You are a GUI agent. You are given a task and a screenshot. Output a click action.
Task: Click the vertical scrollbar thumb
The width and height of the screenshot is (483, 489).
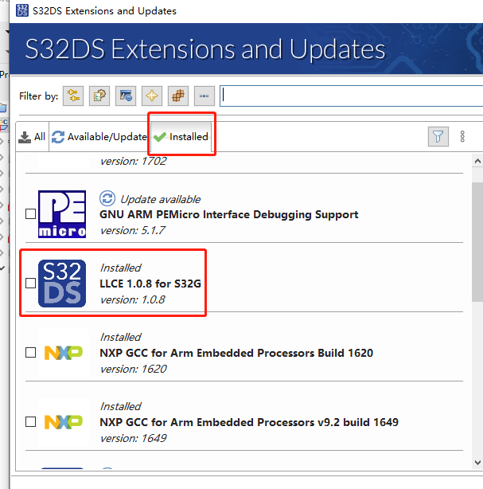(x=477, y=242)
